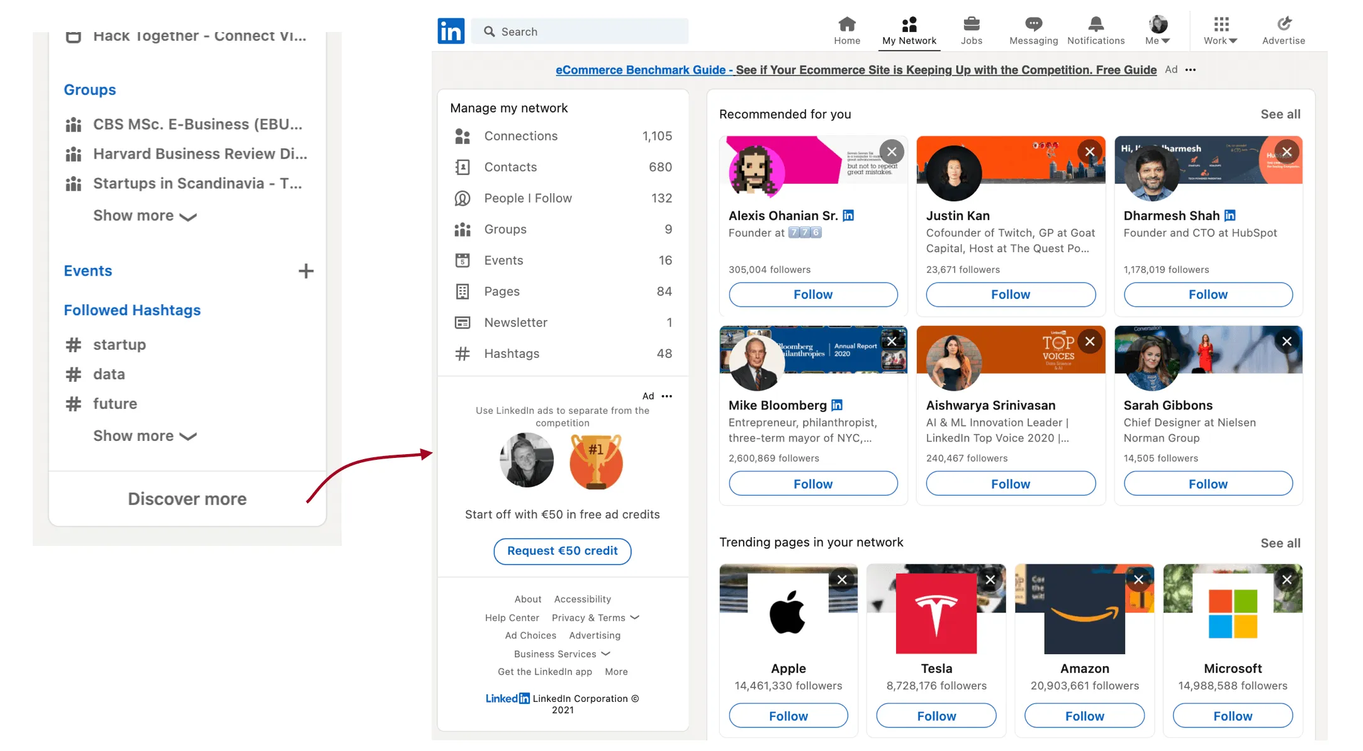Expand Show more under Followed Hashtags

coord(145,436)
